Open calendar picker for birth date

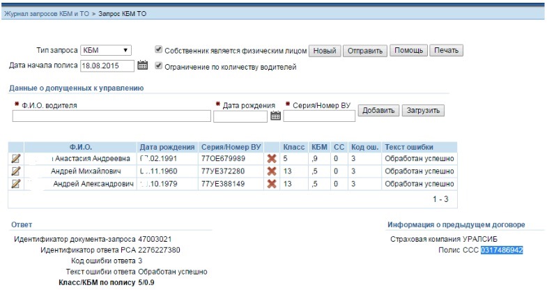[276, 116]
